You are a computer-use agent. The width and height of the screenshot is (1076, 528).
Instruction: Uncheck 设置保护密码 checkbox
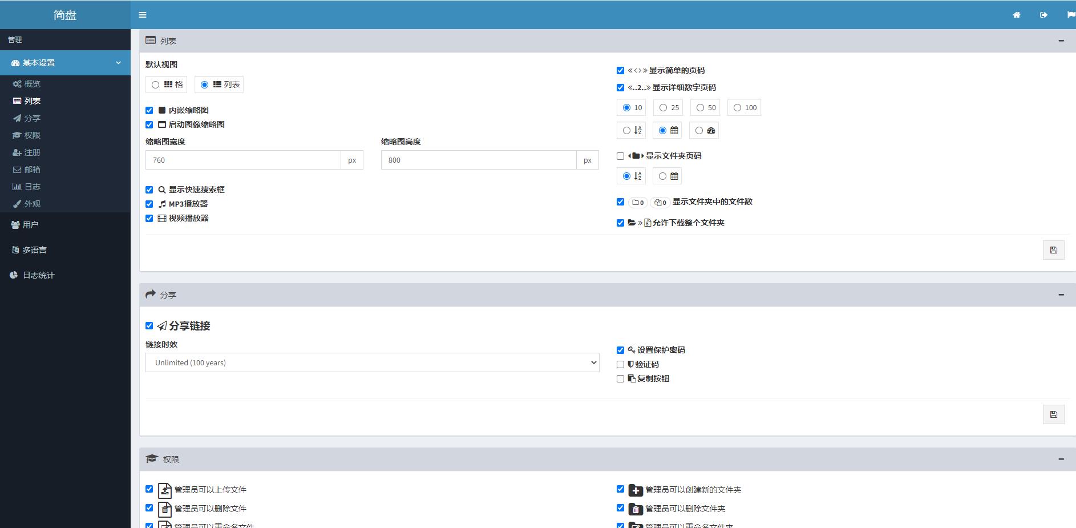click(620, 350)
